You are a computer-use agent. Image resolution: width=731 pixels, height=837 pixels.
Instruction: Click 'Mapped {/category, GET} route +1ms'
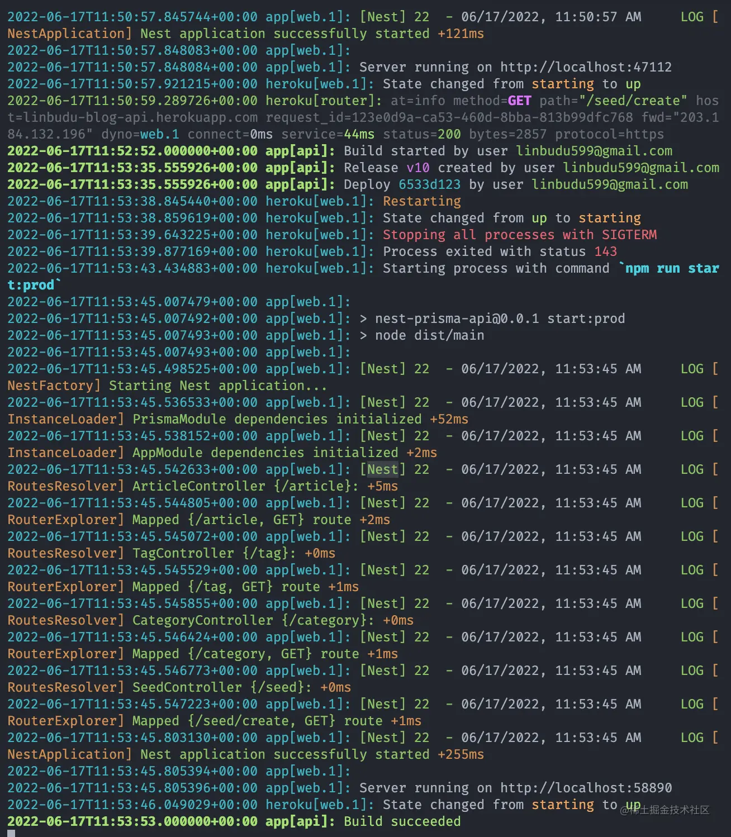265,654
